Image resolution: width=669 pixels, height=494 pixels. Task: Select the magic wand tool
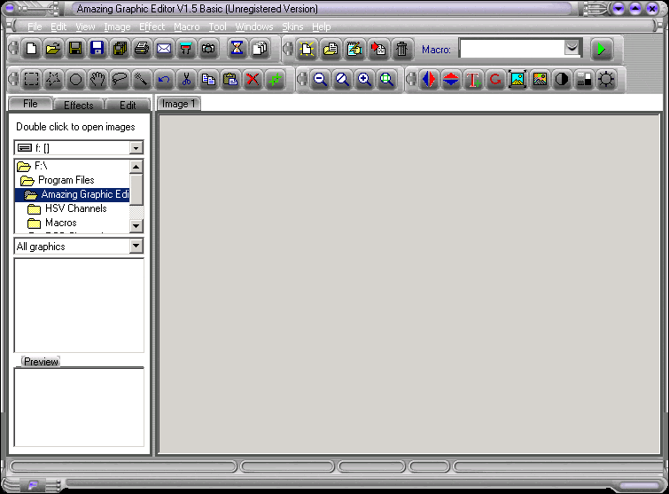(142, 80)
